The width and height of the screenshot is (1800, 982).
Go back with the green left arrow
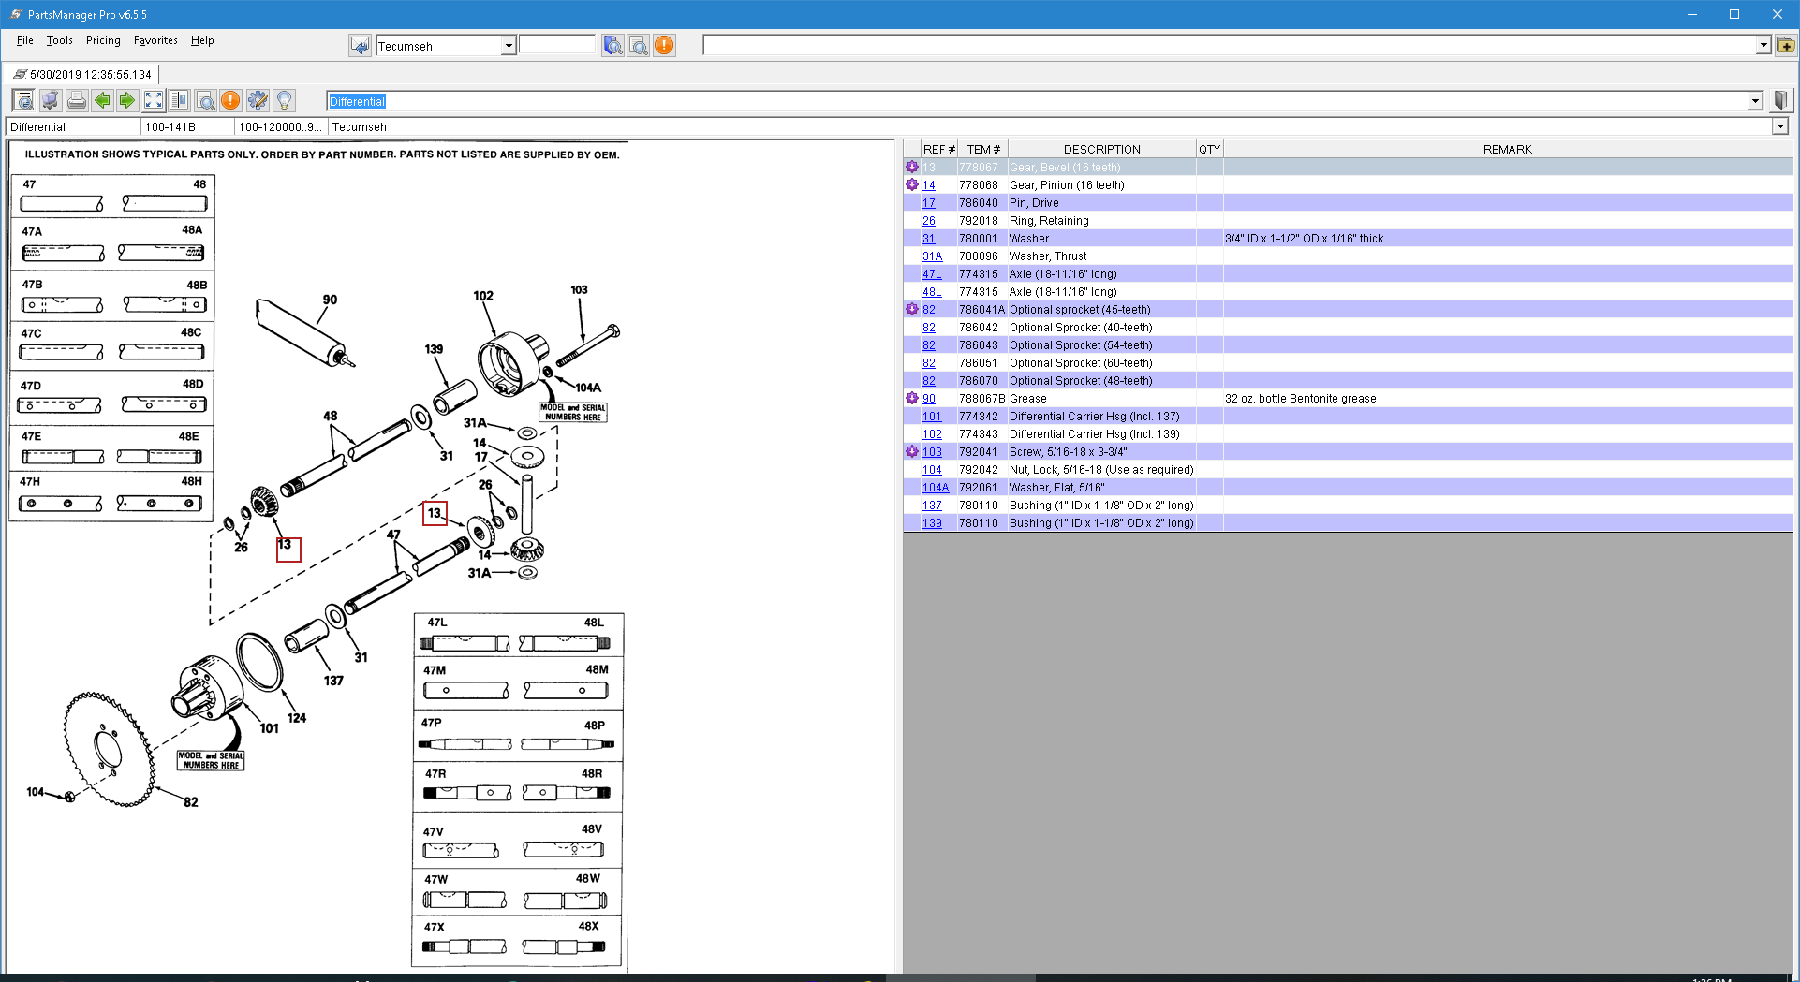click(x=102, y=100)
